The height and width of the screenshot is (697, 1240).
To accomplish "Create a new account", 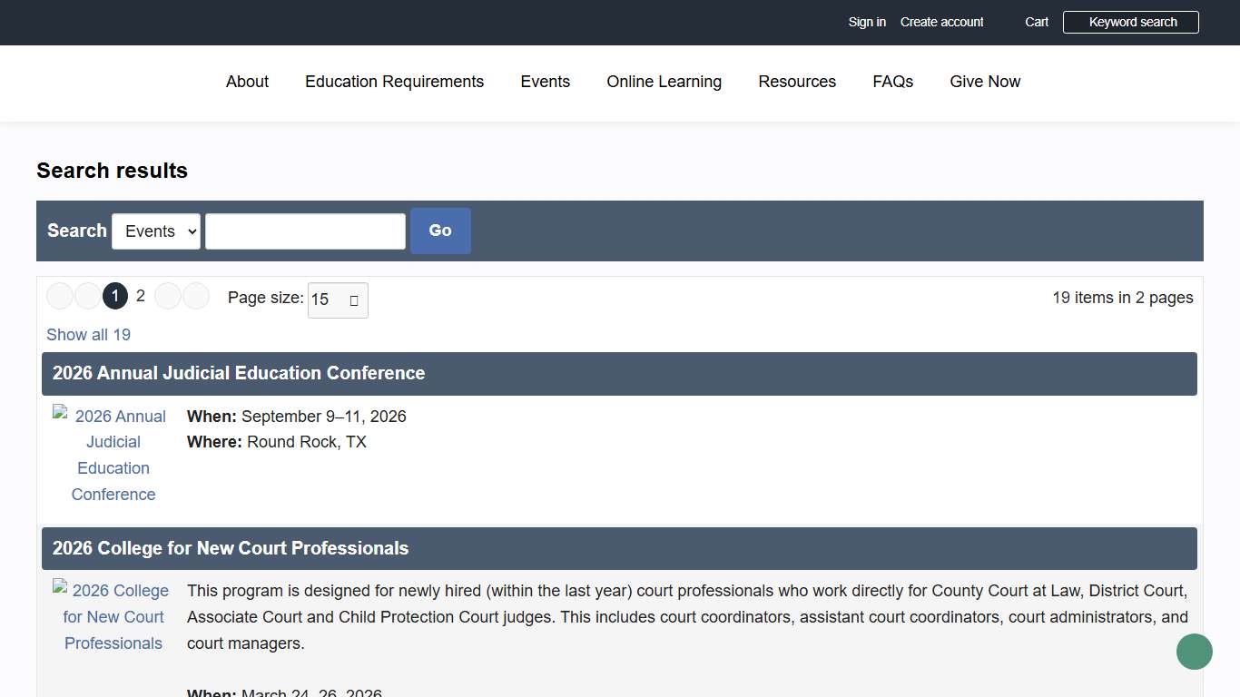I will click(941, 22).
